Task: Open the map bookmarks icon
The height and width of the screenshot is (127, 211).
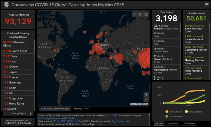Action: pos(135,14)
